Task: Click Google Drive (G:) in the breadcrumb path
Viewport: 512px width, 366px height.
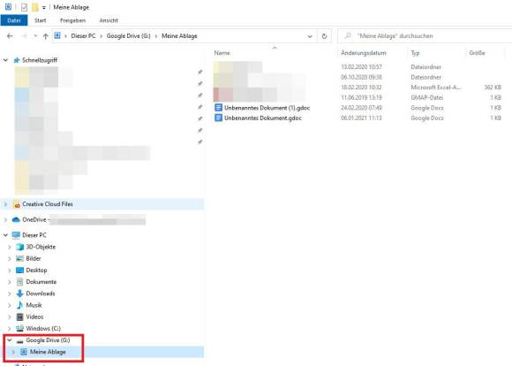Action: tap(128, 36)
